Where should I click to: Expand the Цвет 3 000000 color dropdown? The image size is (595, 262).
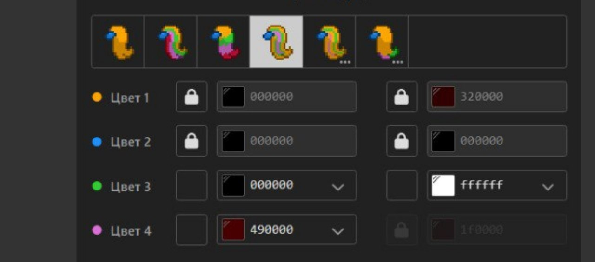tap(338, 187)
